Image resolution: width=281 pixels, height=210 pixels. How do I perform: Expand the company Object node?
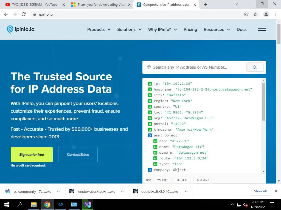[150, 170]
